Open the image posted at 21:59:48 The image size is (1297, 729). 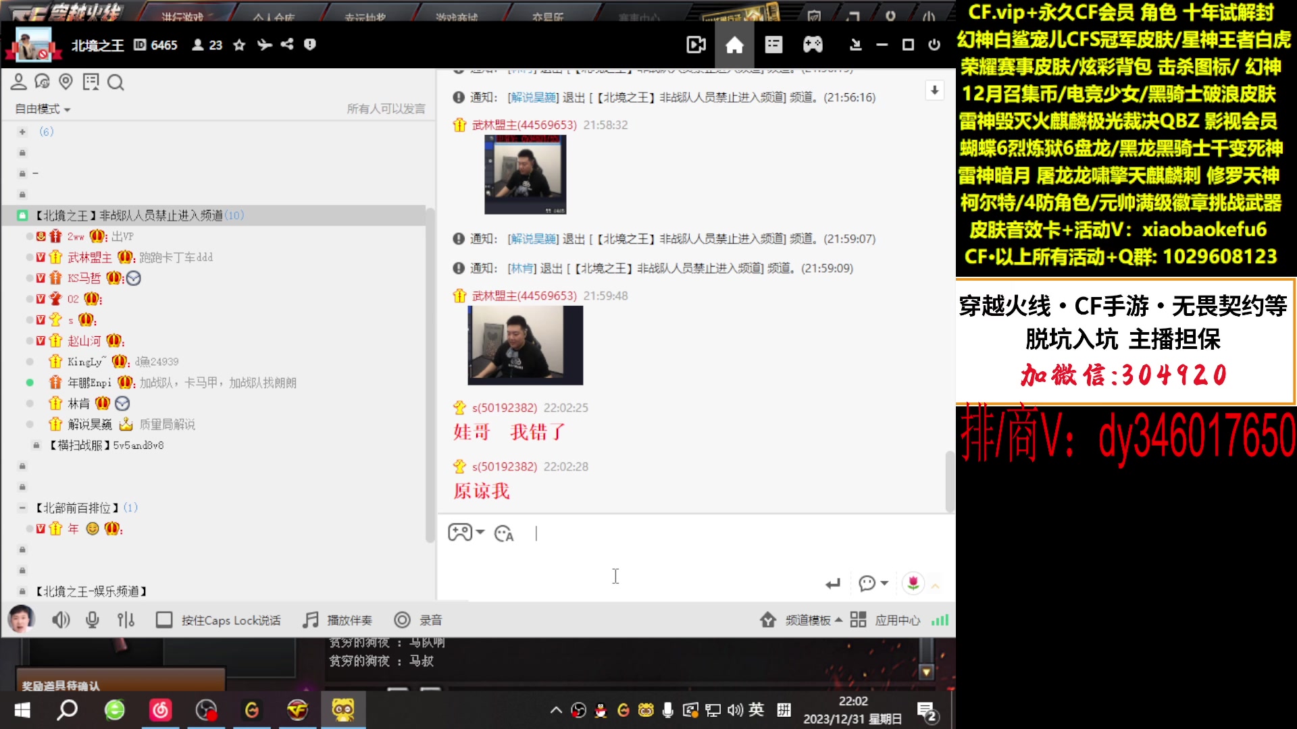point(525,345)
